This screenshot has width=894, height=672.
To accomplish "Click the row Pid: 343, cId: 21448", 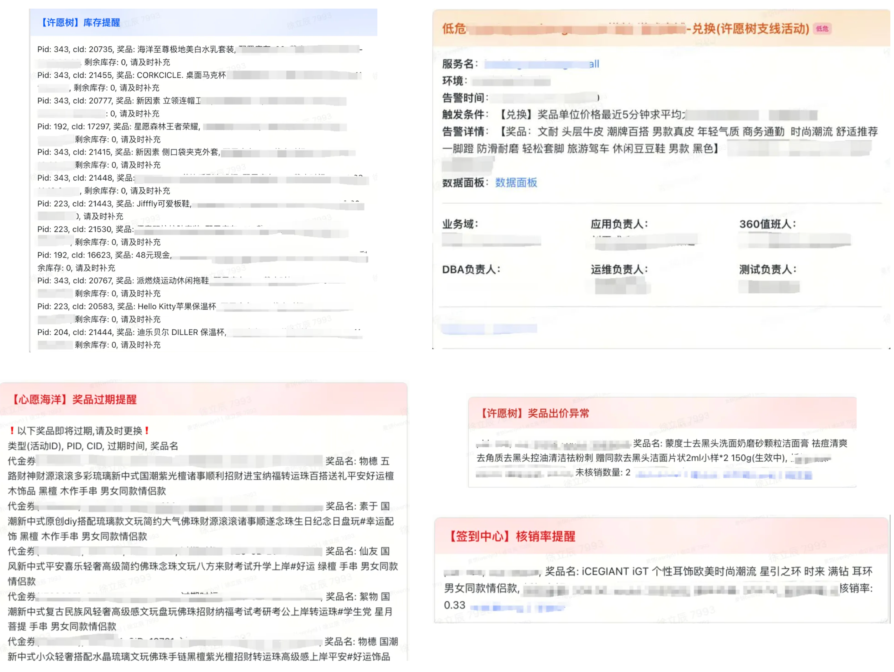I will 203,184.
